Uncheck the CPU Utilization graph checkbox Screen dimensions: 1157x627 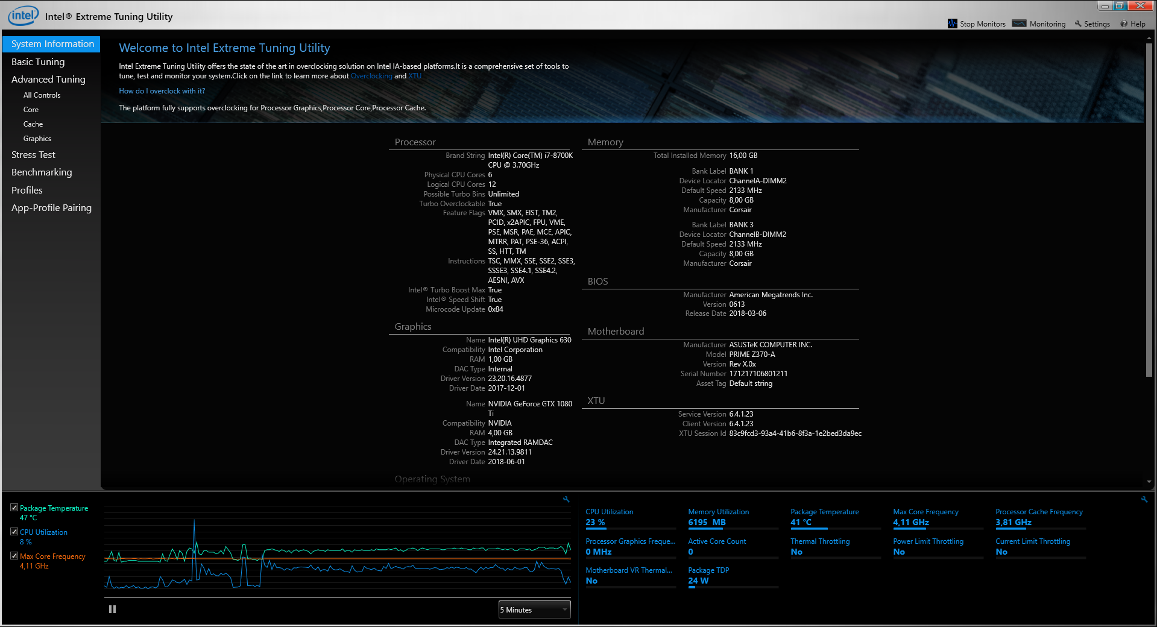pos(14,532)
